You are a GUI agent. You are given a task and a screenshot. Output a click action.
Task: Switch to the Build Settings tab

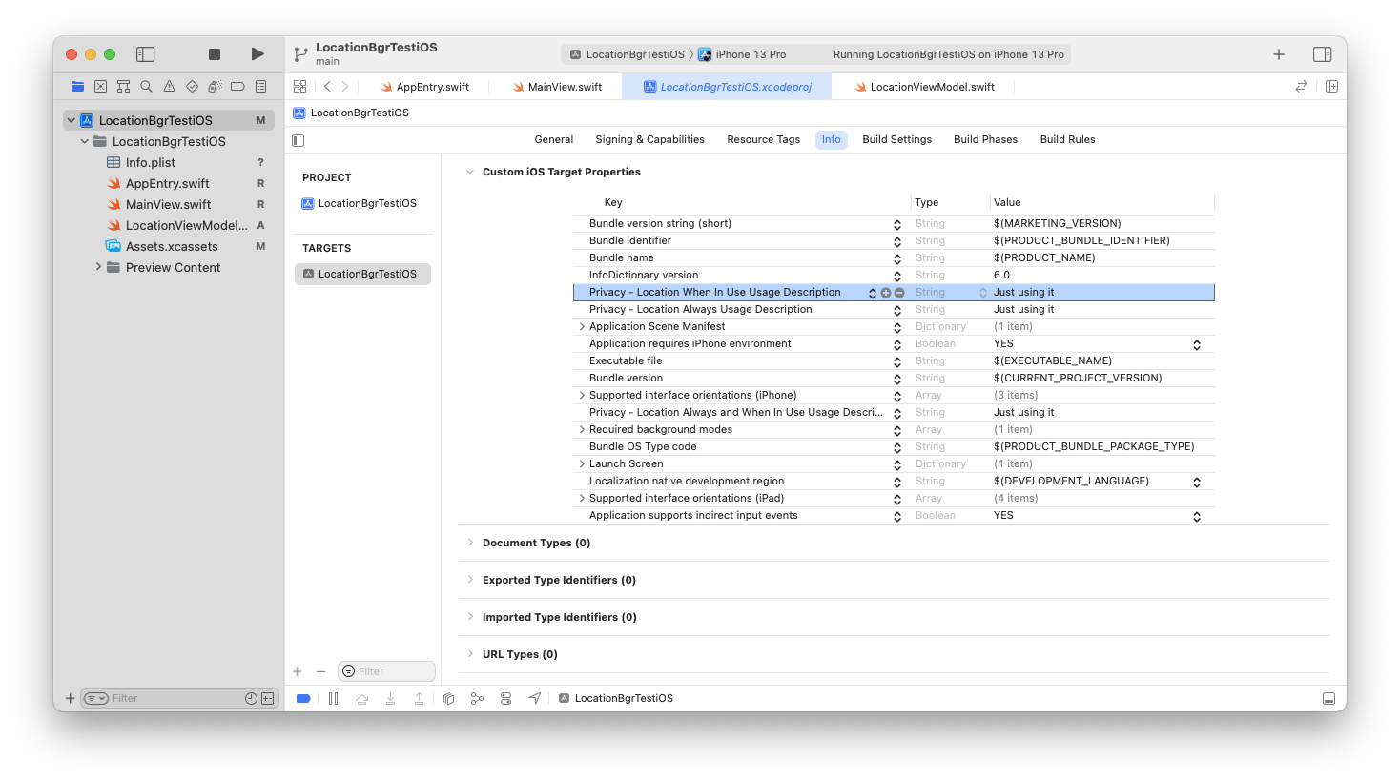(x=896, y=139)
